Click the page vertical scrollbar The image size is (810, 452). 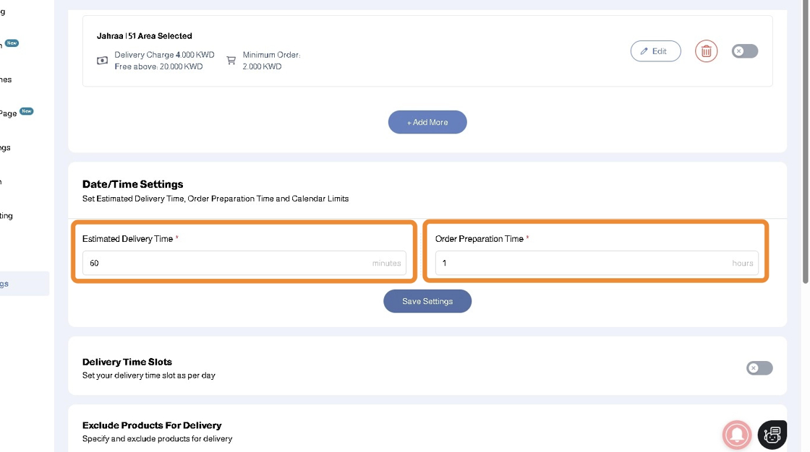[x=806, y=144]
